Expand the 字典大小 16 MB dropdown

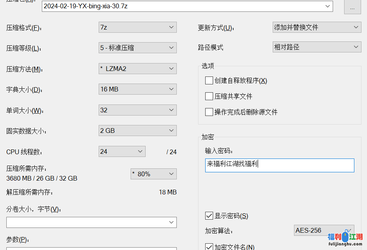click(137, 89)
